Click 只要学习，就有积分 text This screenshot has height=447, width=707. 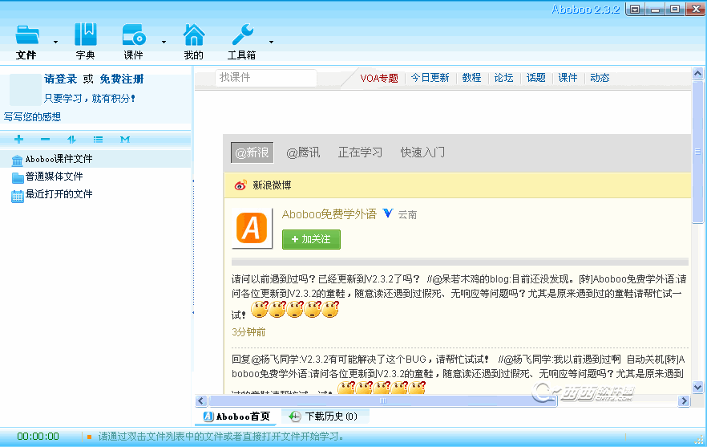(x=89, y=99)
